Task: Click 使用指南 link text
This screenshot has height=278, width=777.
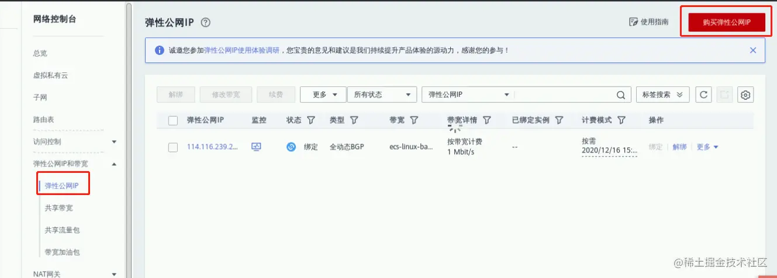Action: tap(655, 22)
